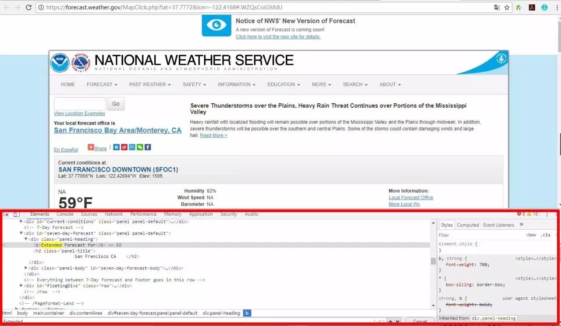Click the red error count indicator
Image resolution: width=561 pixels, height=326 pixels.
point(521,214)
